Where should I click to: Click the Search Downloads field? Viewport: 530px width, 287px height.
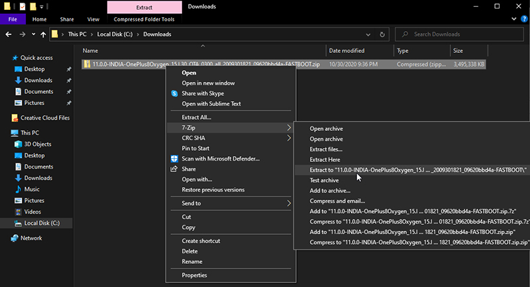click(x=459, y=34)
